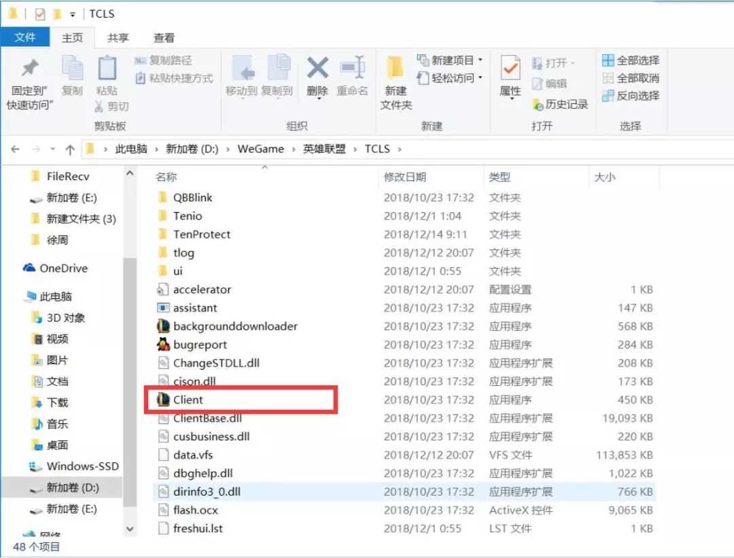Switch to the View (查看) tab
Screen dimensions: 734x558
point(164,37)
